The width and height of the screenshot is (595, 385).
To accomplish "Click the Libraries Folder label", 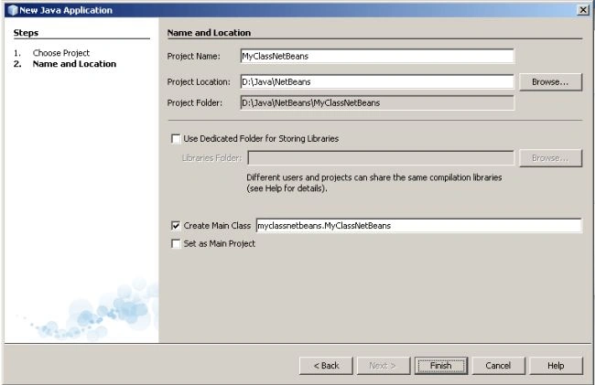I will point(211,158).
